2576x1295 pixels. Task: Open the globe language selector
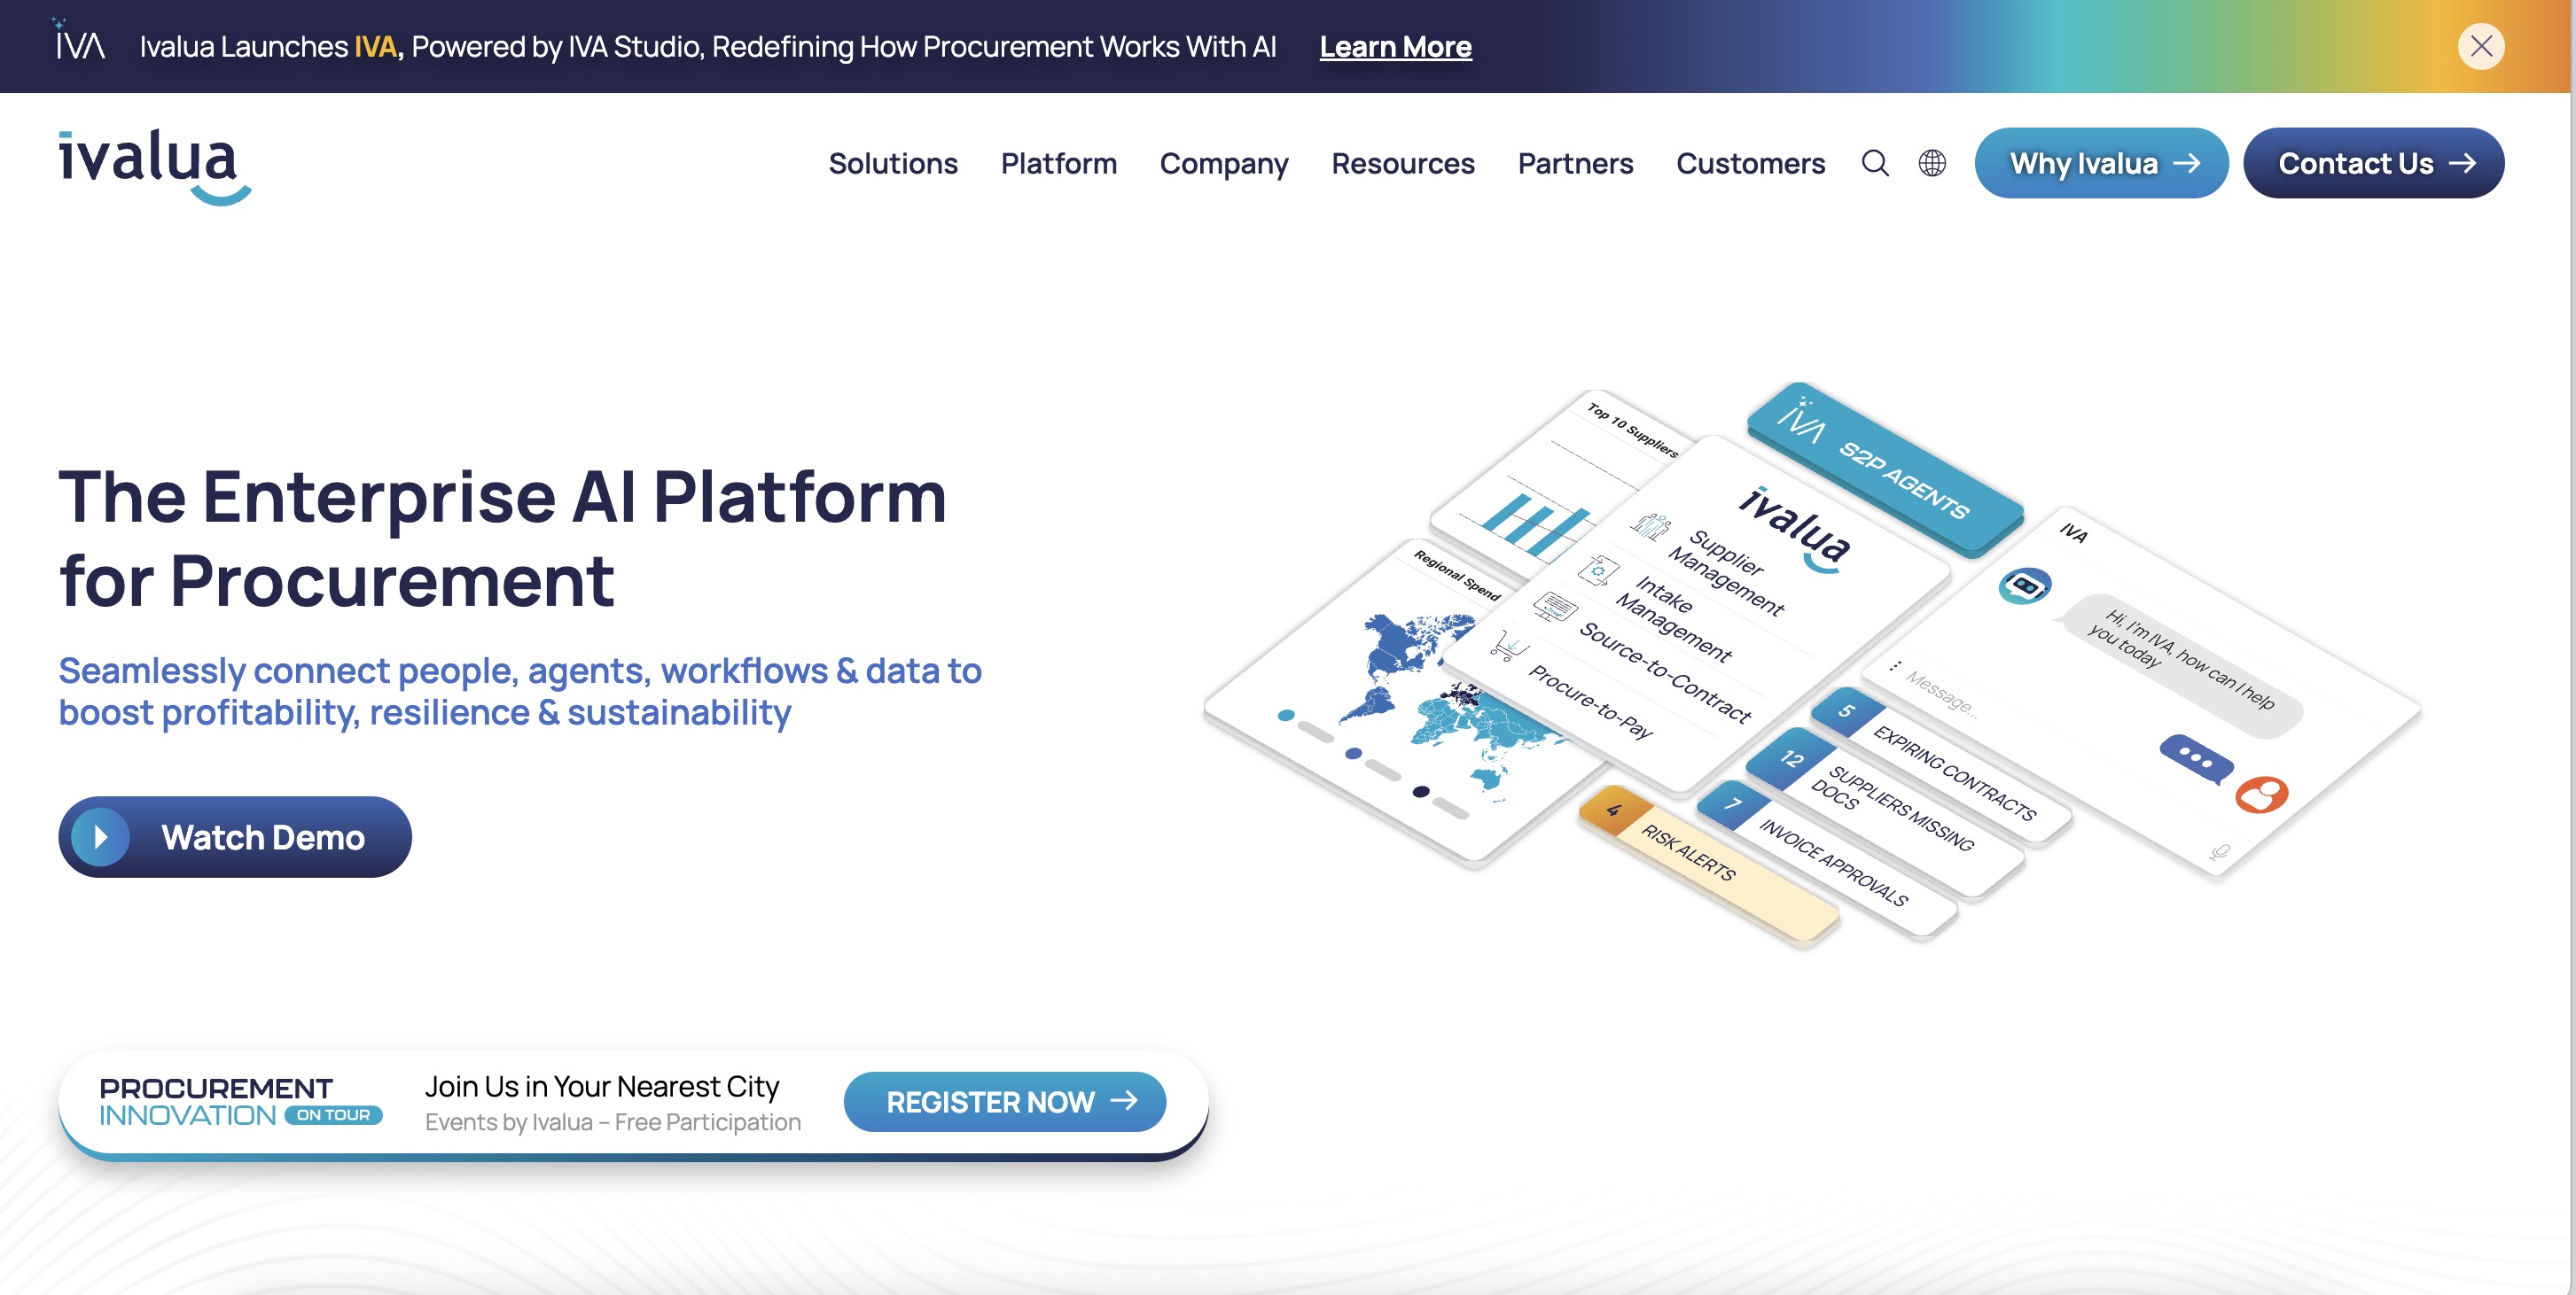(1932, 163)
